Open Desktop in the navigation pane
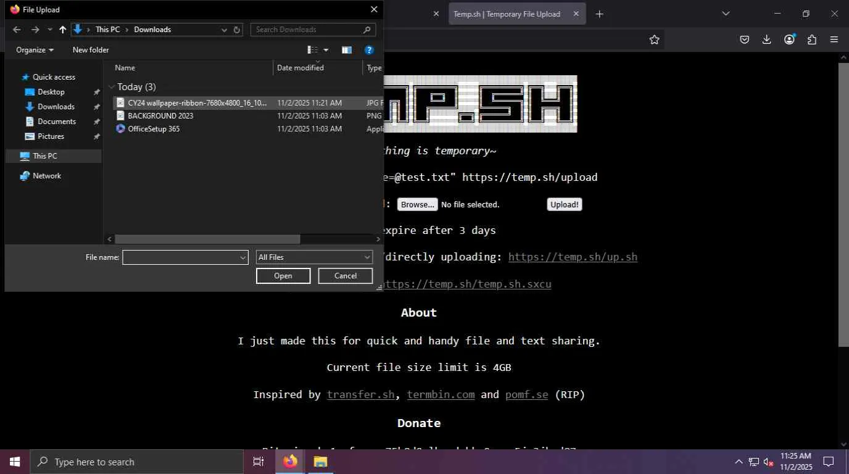 (x=51, y=92)
